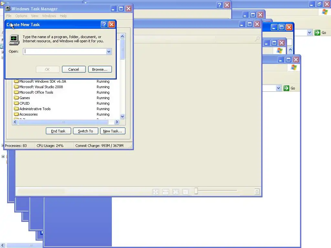Click the search magnifier icon in the background window
Screen dimensions: 331x248
(x=257, y=39)
